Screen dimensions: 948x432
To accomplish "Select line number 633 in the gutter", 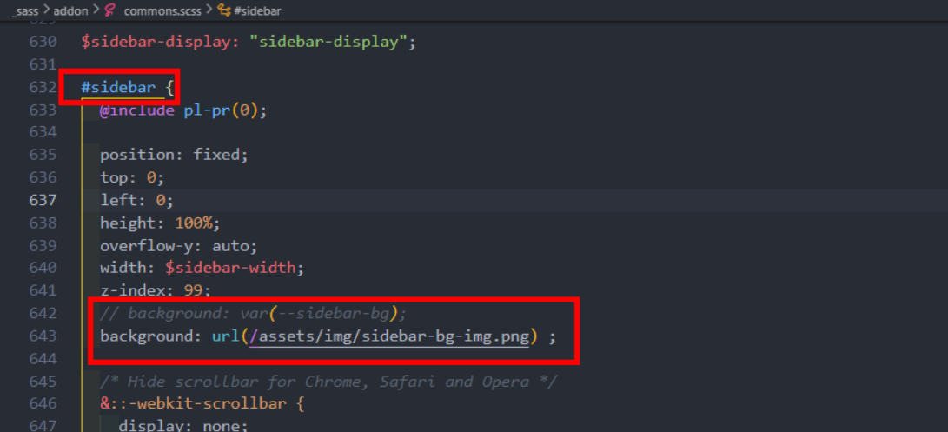I will coord(43,110).
